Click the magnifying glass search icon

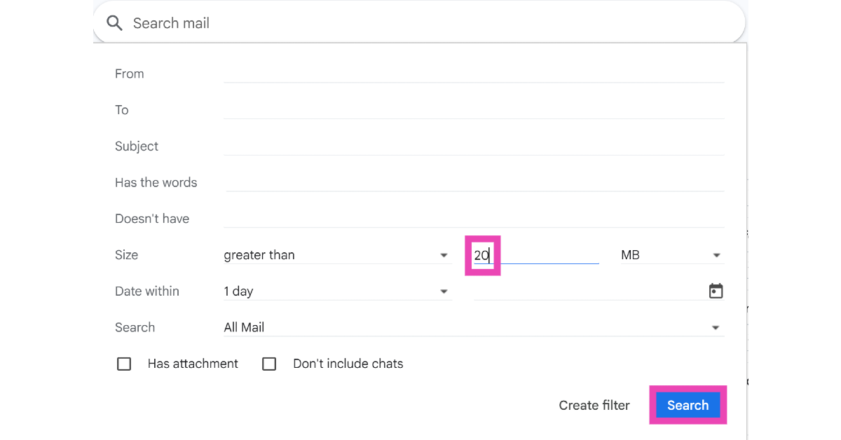(x=114, y=23)
